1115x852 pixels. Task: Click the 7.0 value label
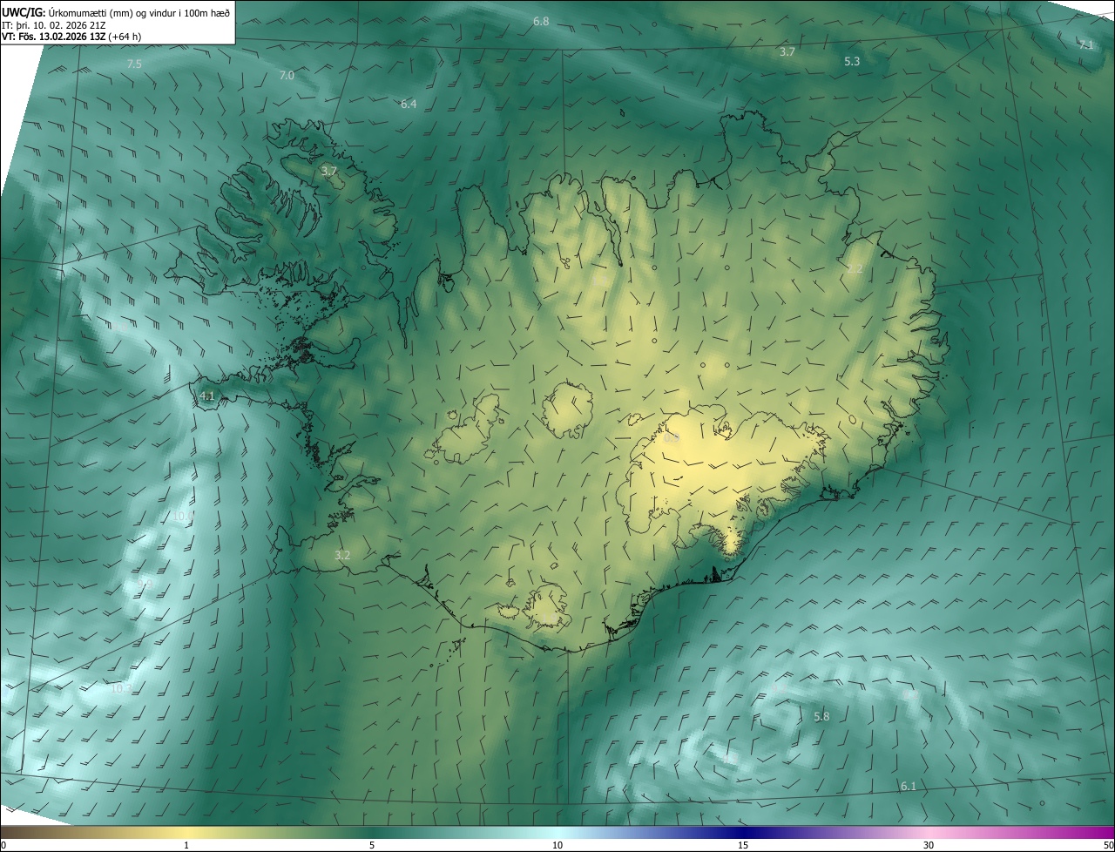[287, 76]
